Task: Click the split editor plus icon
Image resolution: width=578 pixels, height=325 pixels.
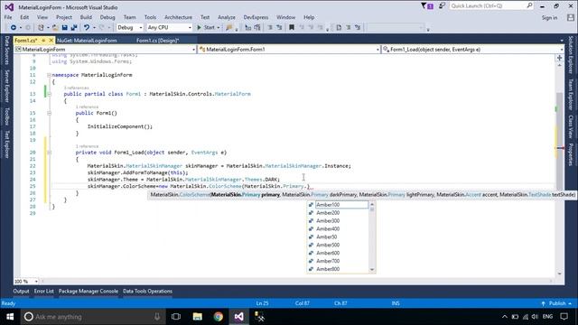Action: (560, 58)
